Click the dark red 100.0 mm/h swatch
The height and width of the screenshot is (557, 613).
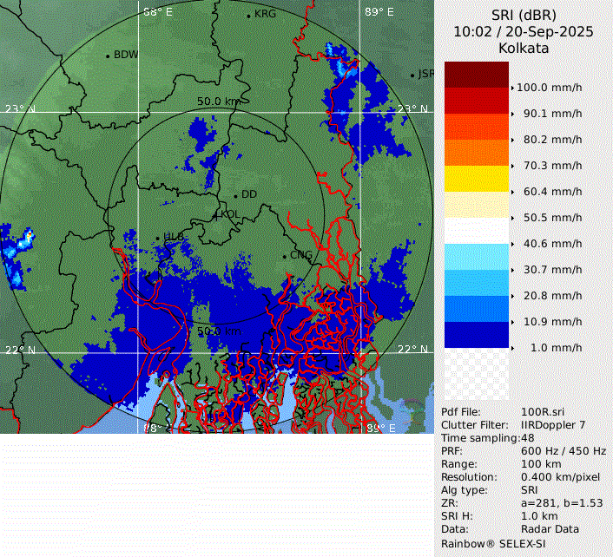click(476, 75)
